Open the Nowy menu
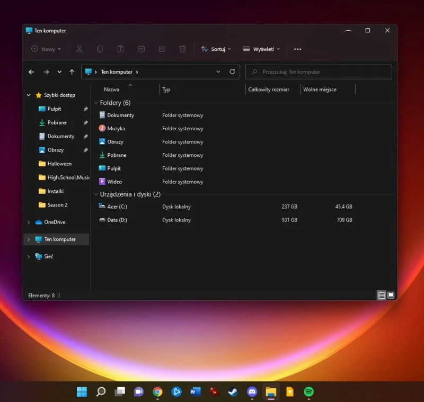Viewport: 424px width, 402px height. pyautogui.click(x=46, y=49)
